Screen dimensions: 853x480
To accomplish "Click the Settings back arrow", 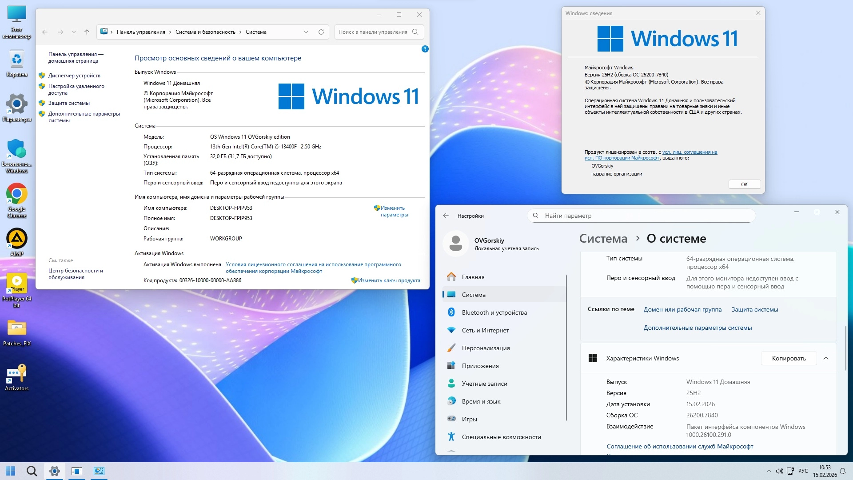I will [x=446, y=216].
